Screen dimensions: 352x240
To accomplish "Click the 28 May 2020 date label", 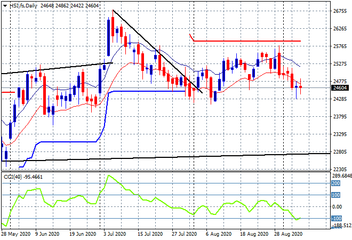I will (x=14, y=234).
